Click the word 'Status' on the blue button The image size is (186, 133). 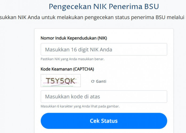coord(110,121)
